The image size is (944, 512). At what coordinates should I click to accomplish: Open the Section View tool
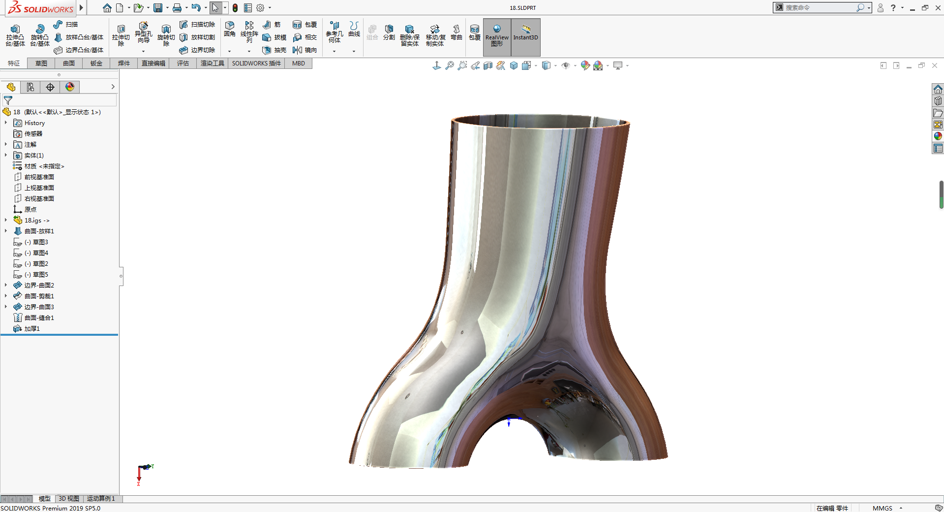pos(488,65)
